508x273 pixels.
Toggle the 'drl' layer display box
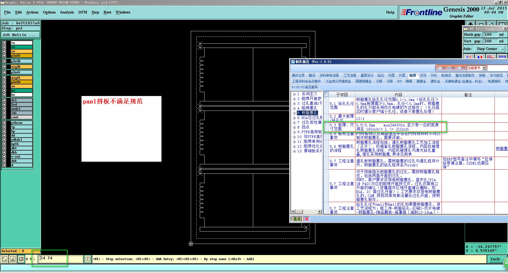coord(4,100)
